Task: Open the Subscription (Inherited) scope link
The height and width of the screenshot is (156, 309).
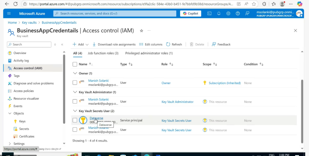Action: [225, 83]
